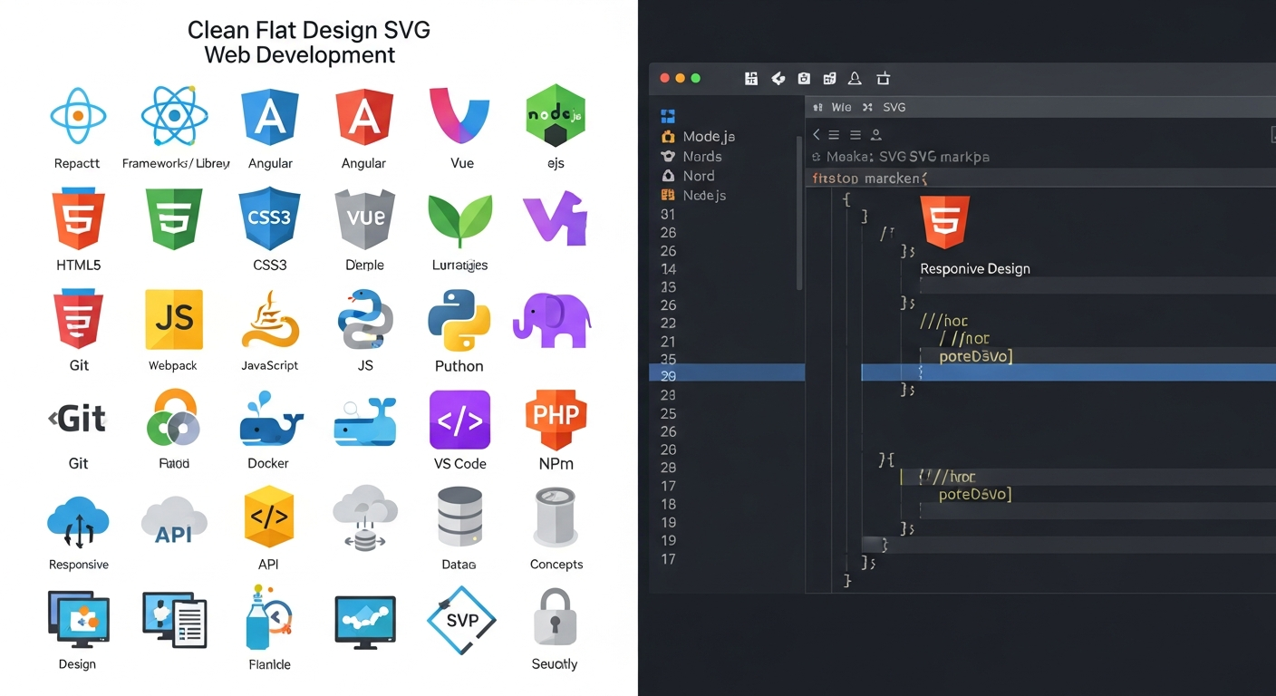Click the NPM hexagon icon

(x=556, y=420)
